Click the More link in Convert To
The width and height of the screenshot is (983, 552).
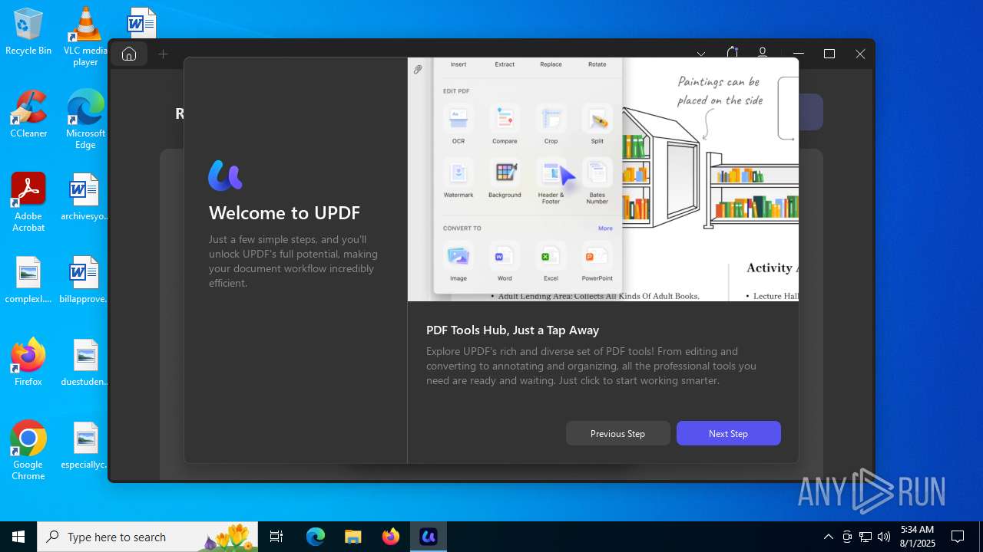point(605,228)
